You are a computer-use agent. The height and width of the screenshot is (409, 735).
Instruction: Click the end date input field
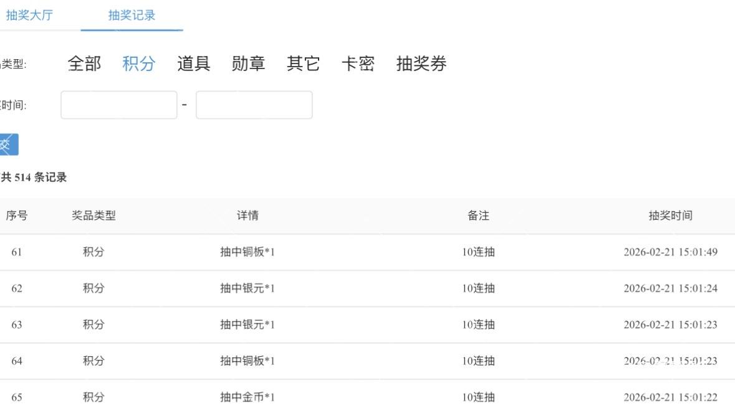(x=254, y=105)
